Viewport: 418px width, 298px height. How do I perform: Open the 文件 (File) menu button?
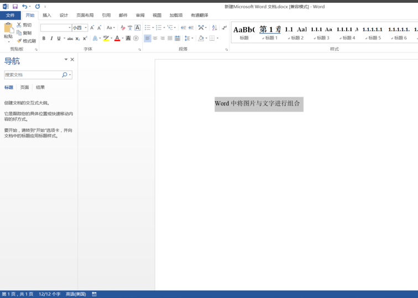[10, 15]
